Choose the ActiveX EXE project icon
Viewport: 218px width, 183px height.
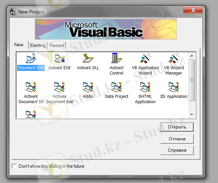pyautogui.click(x=59, y=58)
